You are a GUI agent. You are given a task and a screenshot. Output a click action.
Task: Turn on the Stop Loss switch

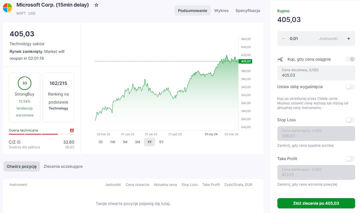click(350, 120)
